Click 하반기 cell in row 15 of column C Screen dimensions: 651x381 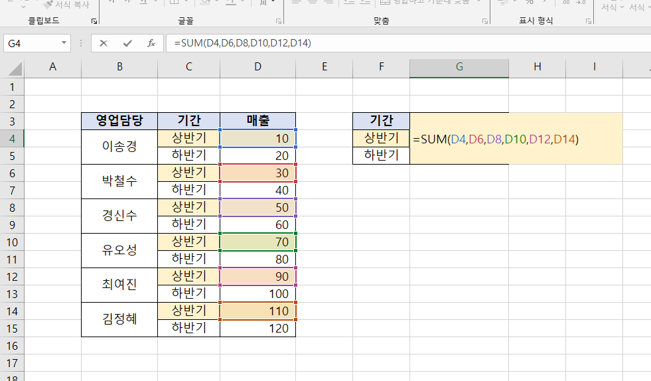point(189,328)
